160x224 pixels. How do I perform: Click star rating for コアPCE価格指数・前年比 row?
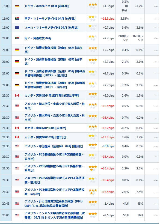pos(93,192)
